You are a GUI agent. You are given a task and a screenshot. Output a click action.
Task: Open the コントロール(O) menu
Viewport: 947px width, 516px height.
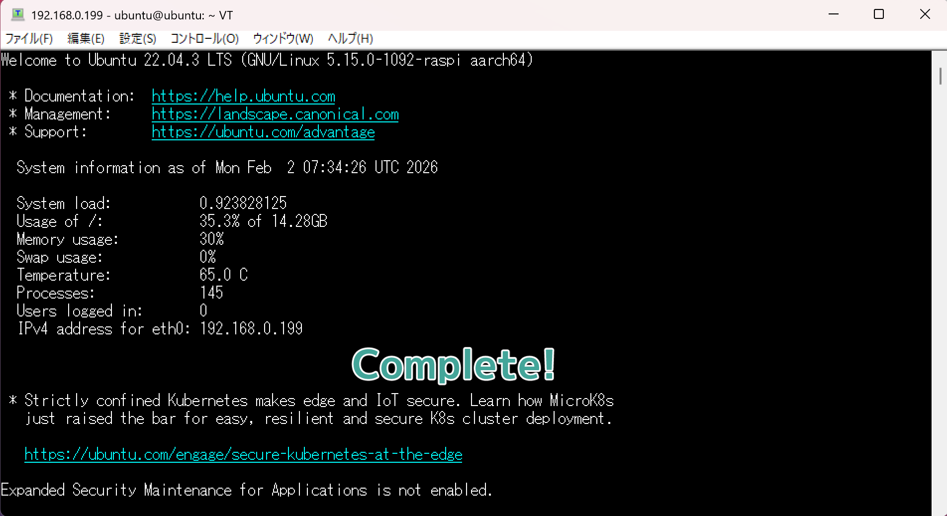(x=204, y=39)
